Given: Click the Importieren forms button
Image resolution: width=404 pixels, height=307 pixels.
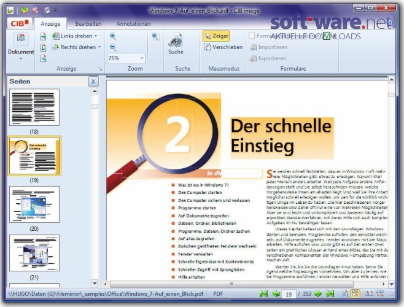Looking at the screenshot, I should [x=269, y=47].
